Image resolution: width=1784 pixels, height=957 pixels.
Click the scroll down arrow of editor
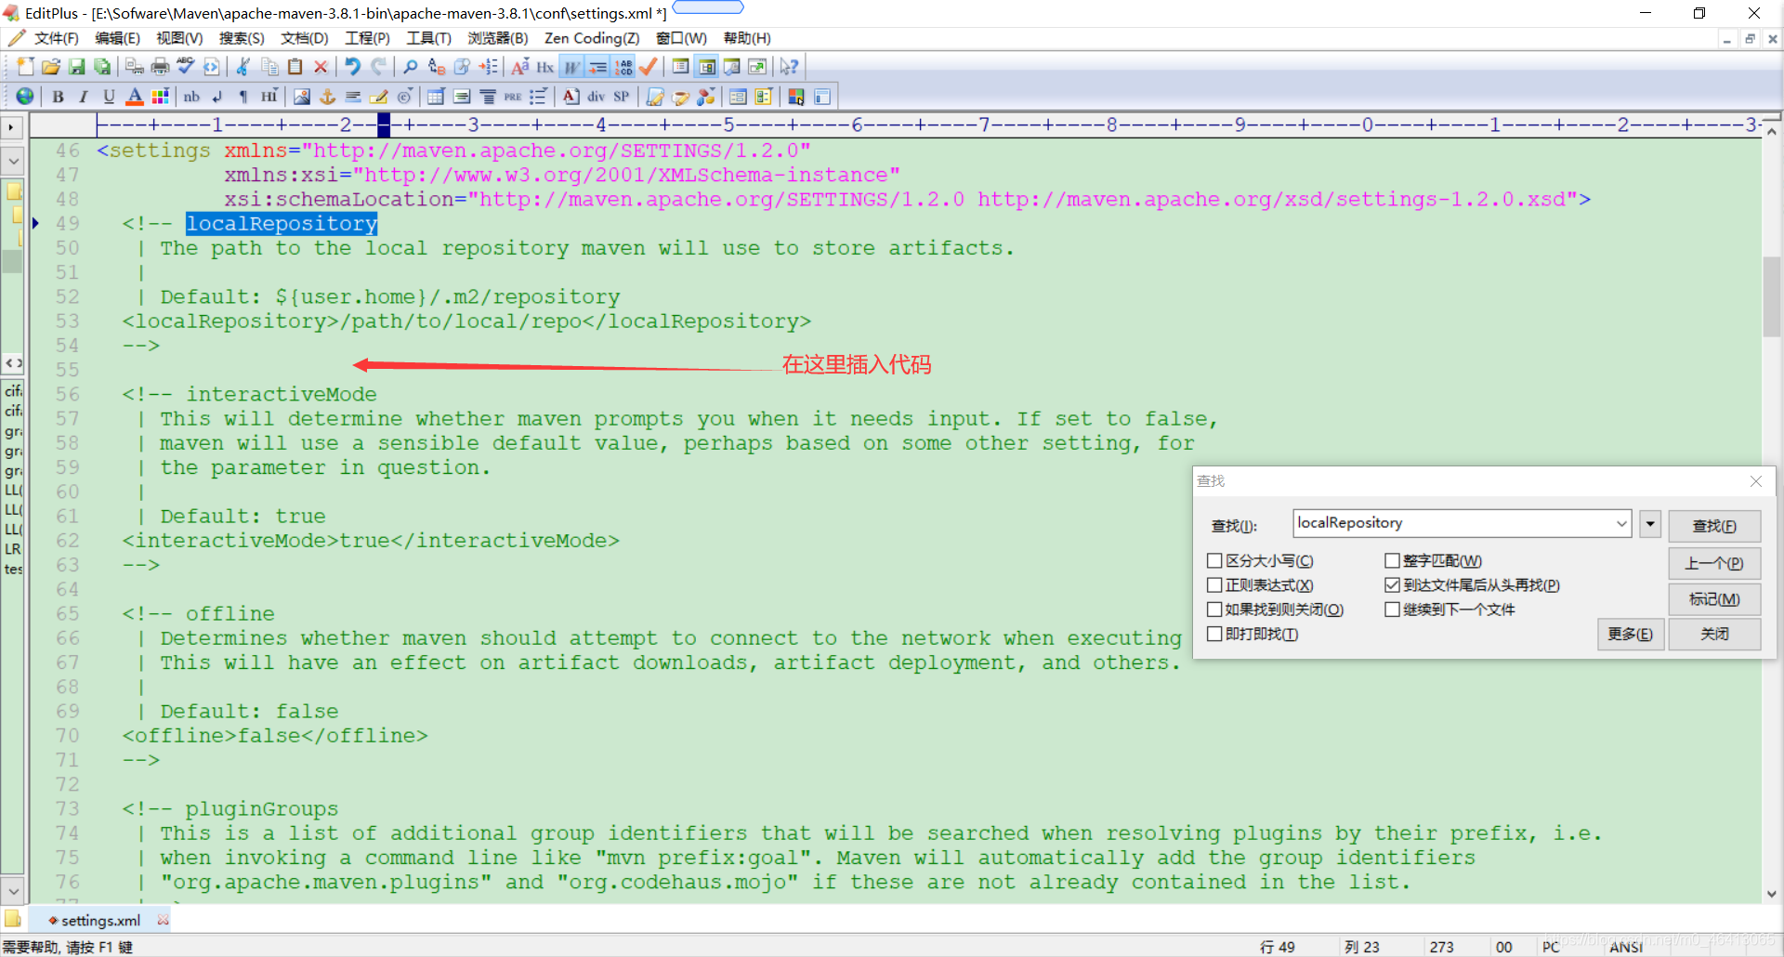(x=1772, y=894)
